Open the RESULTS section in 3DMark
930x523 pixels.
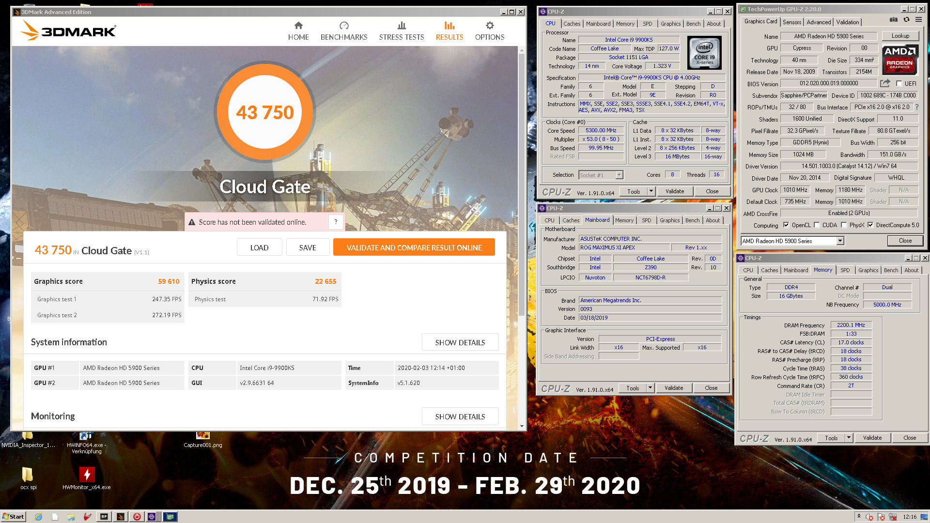[x=449, y=31]
